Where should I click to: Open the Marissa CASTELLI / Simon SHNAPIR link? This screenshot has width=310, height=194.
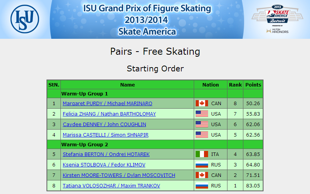(x=105, y=135)
